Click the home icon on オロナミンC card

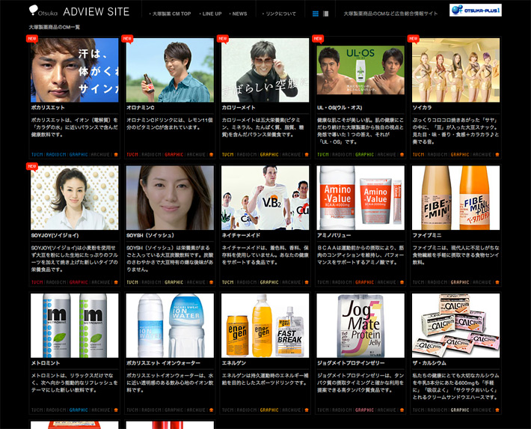pyautogui.click(x=212, y=155)
